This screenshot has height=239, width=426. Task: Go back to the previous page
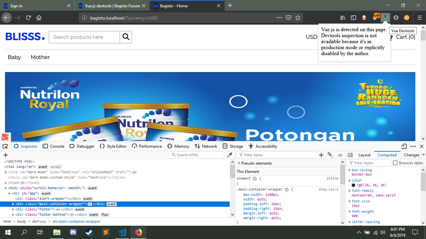[x=7, y=18]
